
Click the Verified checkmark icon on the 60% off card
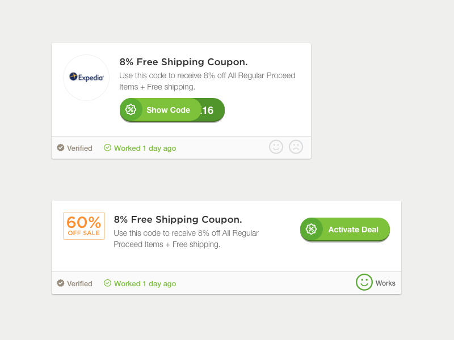[x=61, y=283]
